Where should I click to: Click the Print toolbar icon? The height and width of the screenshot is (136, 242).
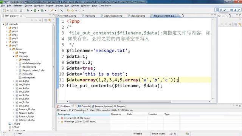[x=21, y=11]
